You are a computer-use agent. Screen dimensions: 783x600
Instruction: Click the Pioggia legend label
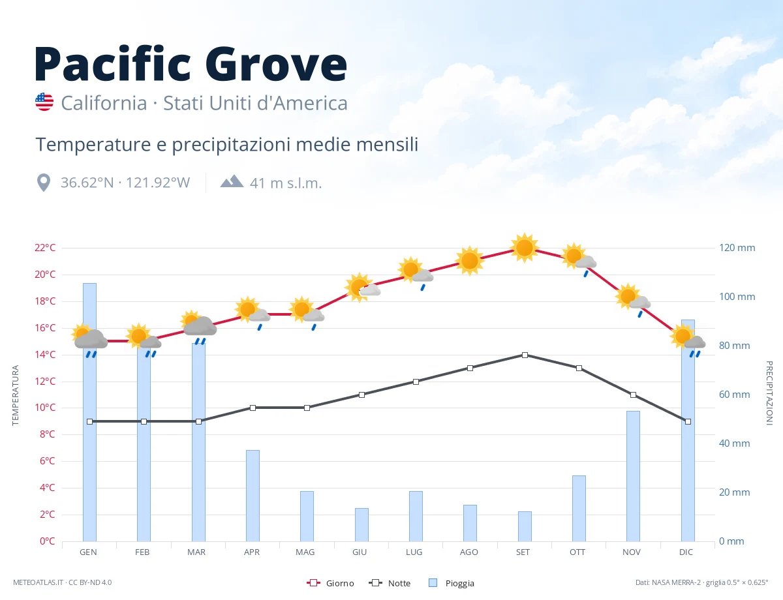tap(460, 583)
